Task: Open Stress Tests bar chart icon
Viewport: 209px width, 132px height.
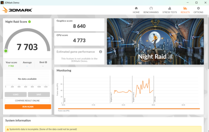Action: tap(169, 8)
